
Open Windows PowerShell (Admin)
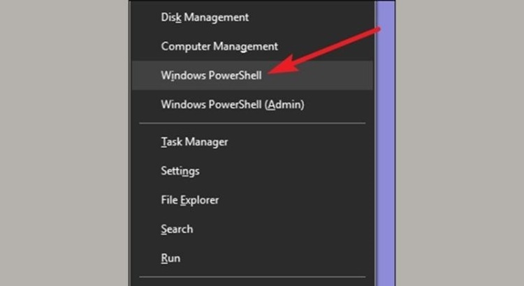click(232, 105)
